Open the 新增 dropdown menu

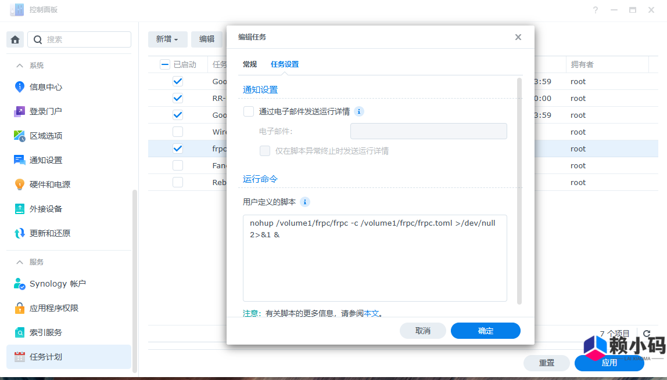pos(167,39)
